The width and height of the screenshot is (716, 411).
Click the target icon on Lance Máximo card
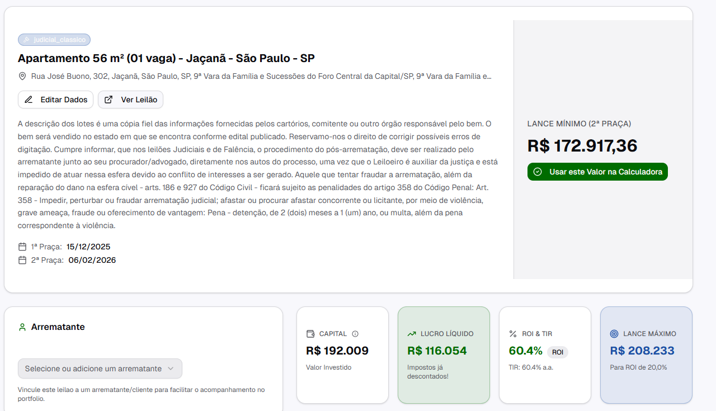(614, 334)
